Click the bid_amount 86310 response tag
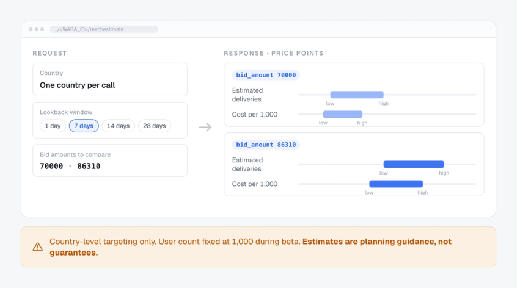Image resolution: width=517 pixels, height=288 pixels. click(x=266, y=145)
